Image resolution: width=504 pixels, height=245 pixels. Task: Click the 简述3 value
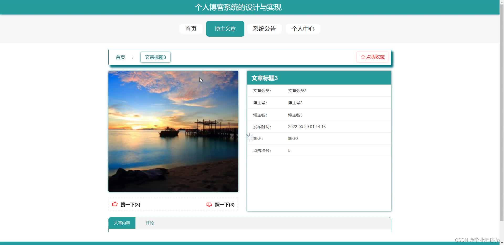[293, 139]
